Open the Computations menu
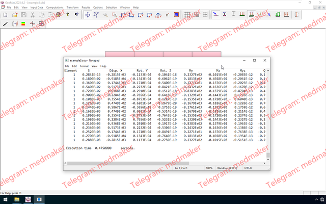 click(x=55, y=8)
